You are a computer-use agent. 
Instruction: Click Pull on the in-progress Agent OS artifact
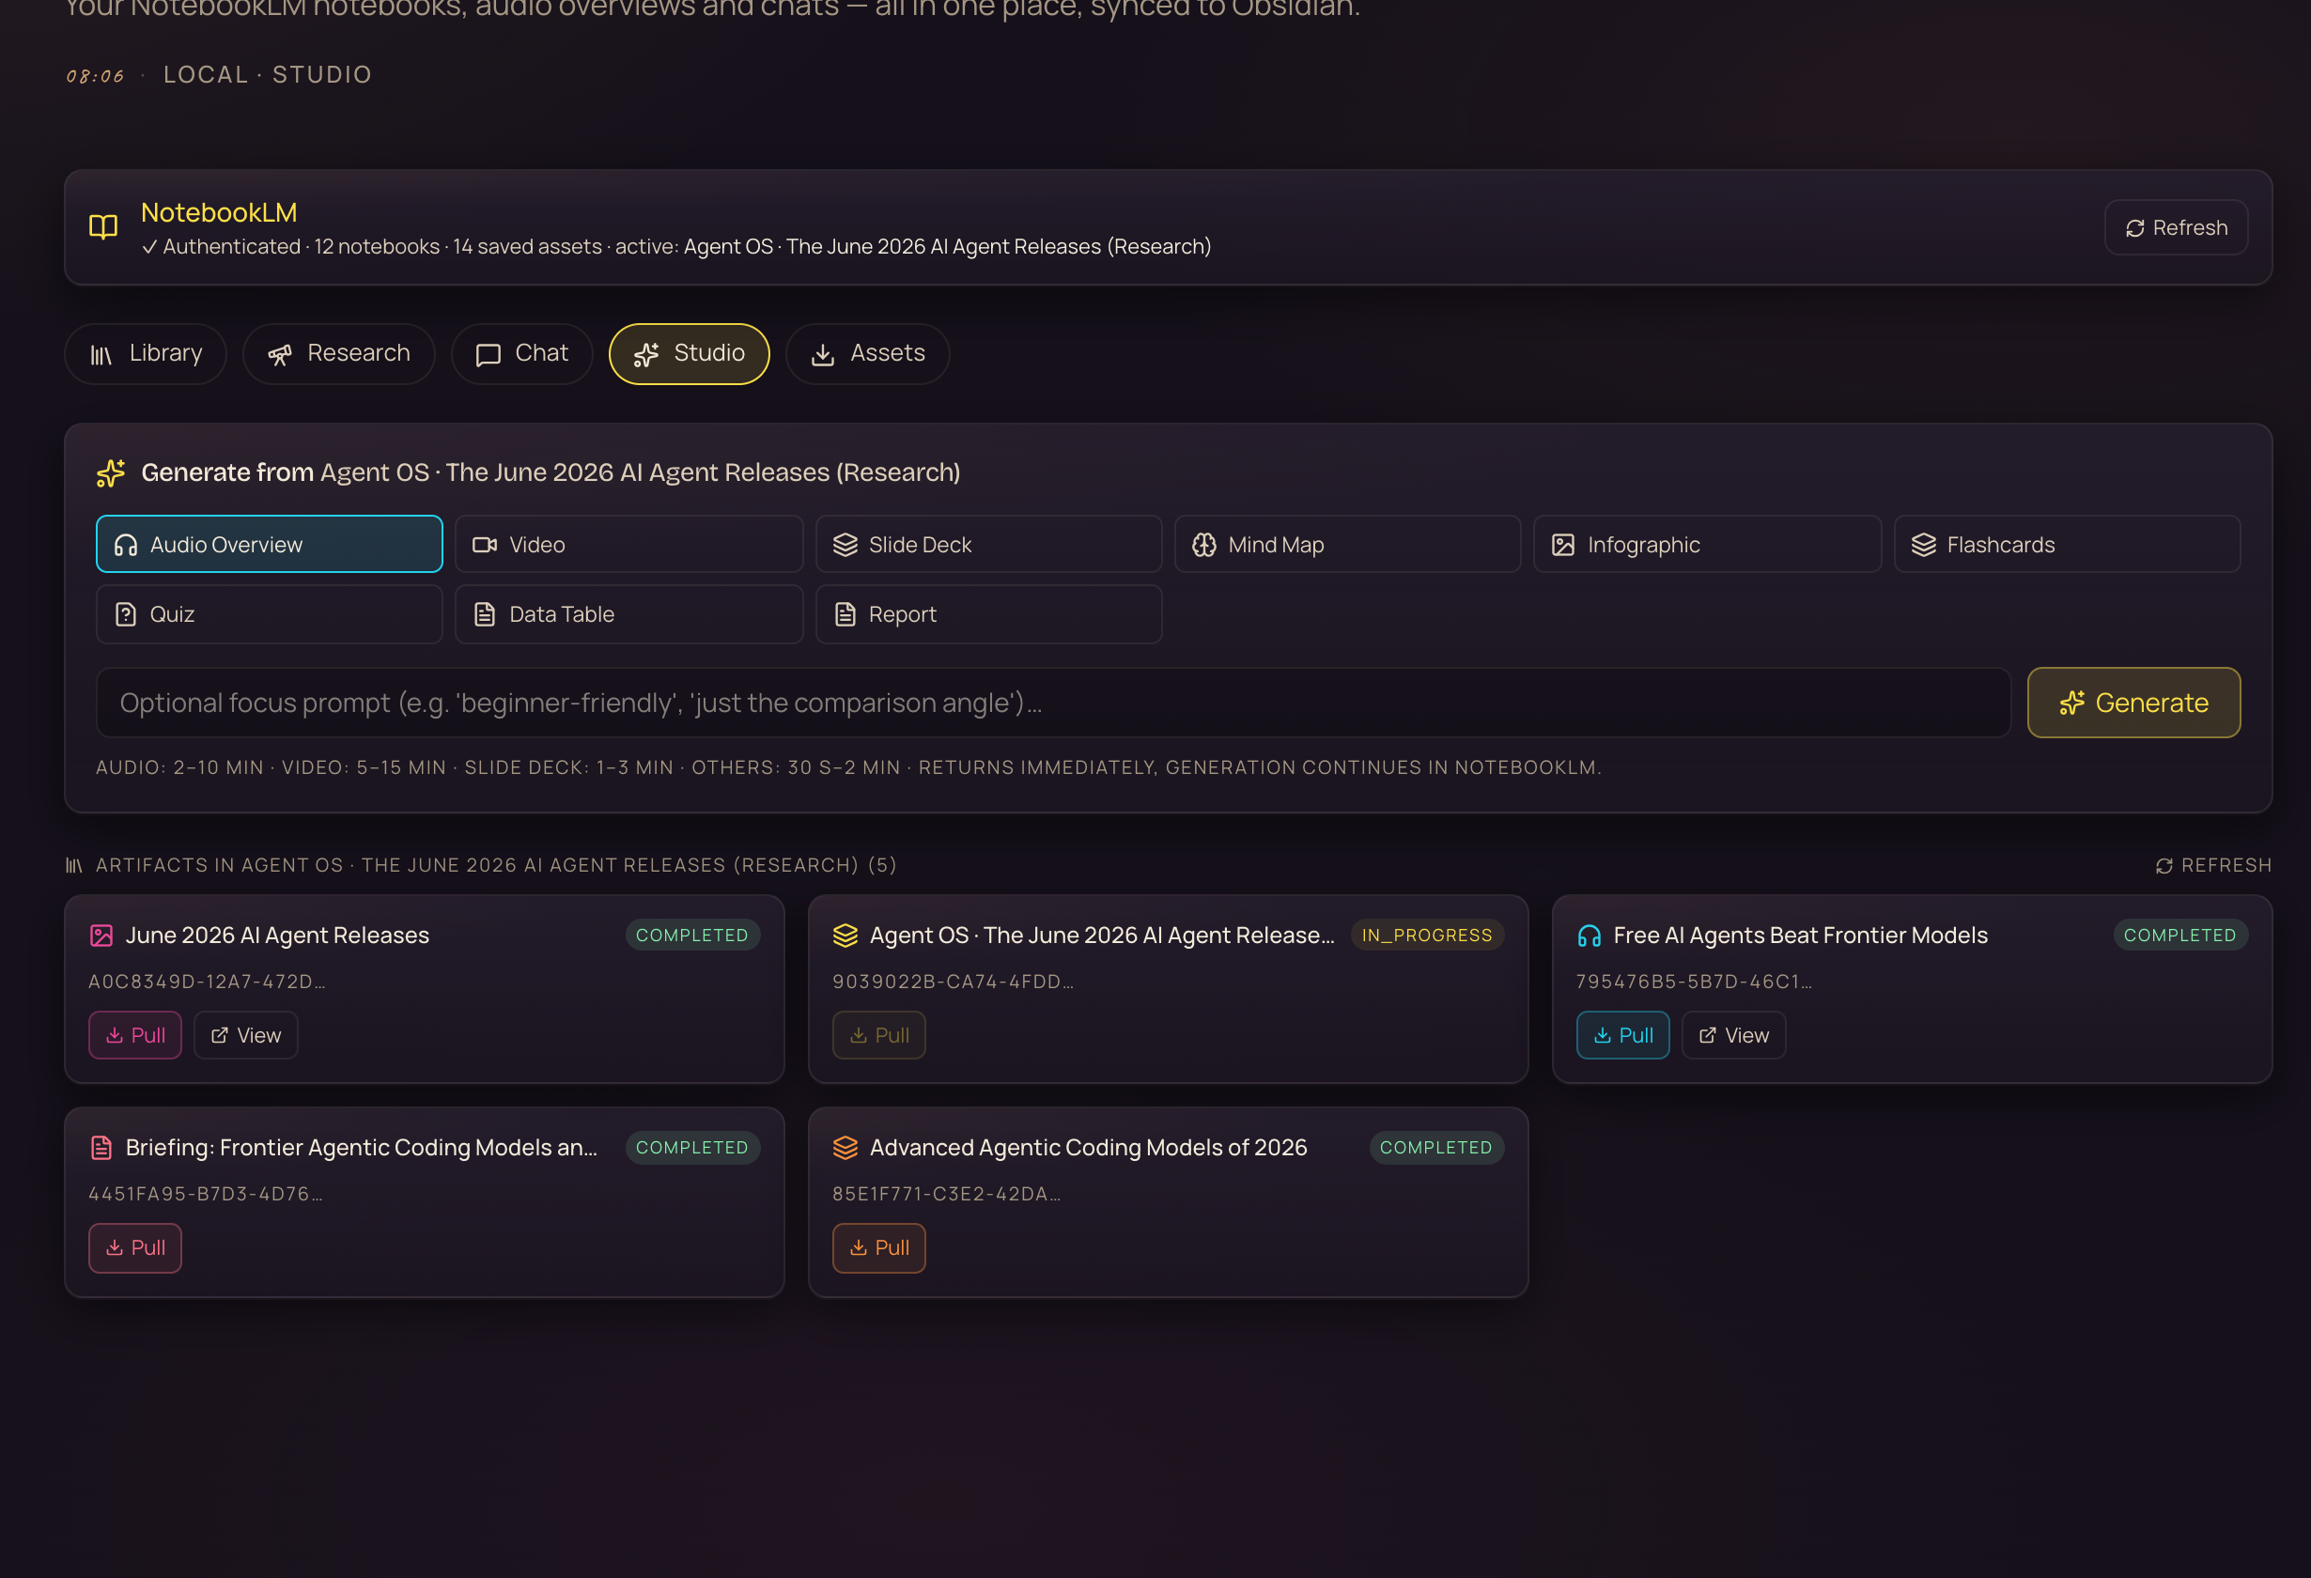[x=879, y=1034]
